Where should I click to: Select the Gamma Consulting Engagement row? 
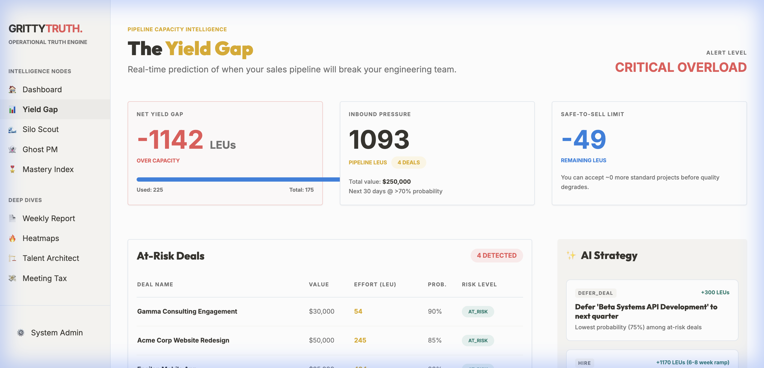(x=187, y=311)
